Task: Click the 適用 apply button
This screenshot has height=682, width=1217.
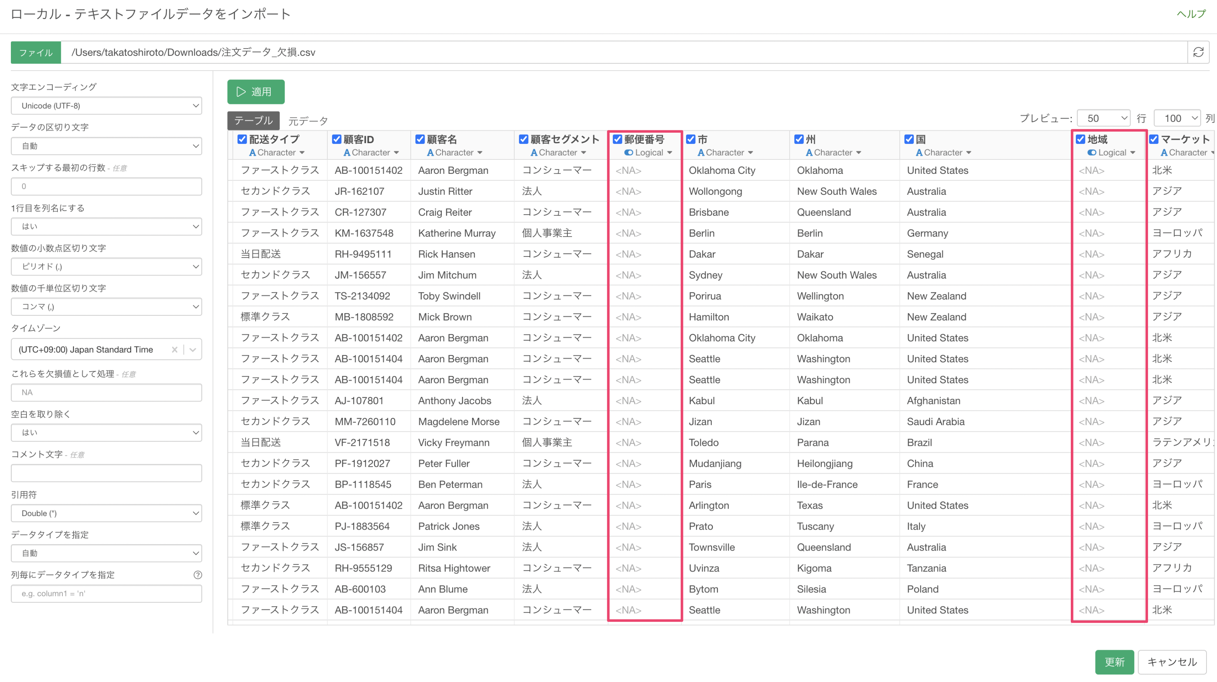Action: tap(256, 92)
